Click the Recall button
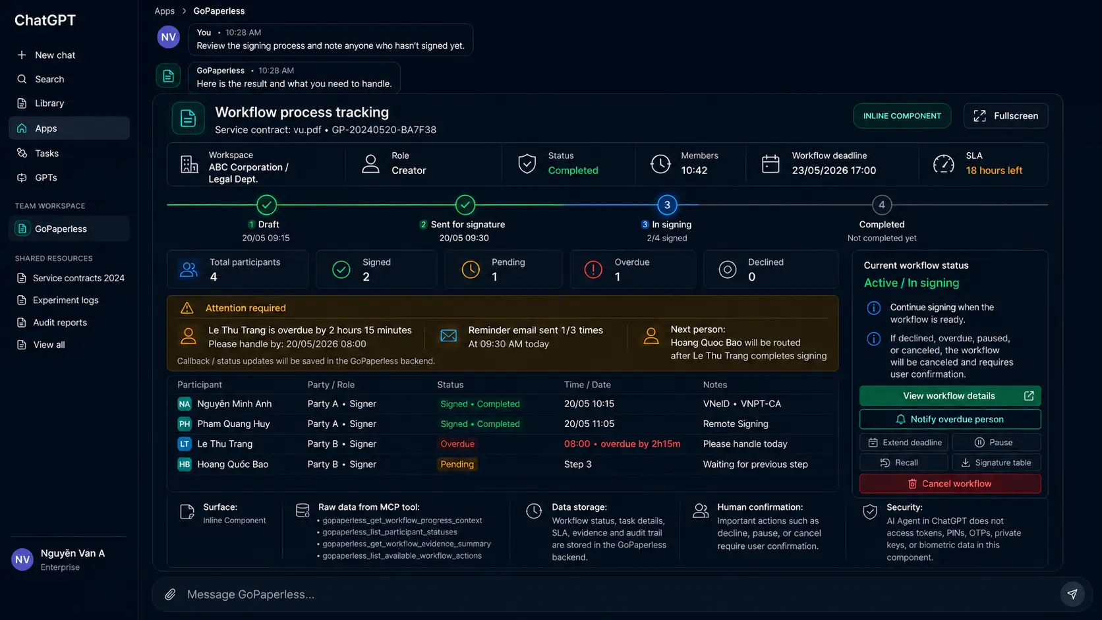 [904, 463]
